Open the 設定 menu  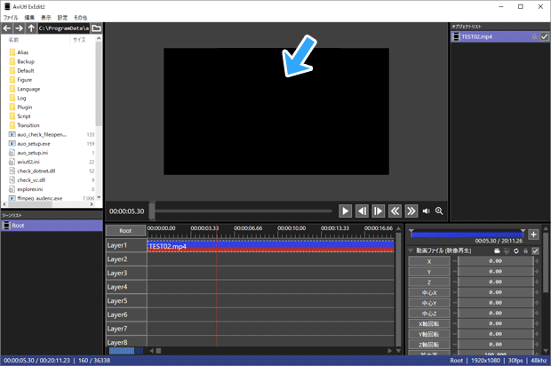pos(62,17)
